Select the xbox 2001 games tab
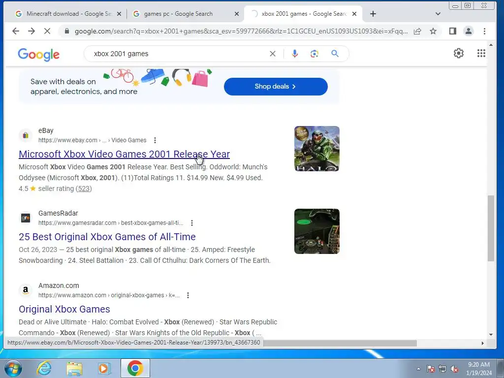 [x=303, y=14]
